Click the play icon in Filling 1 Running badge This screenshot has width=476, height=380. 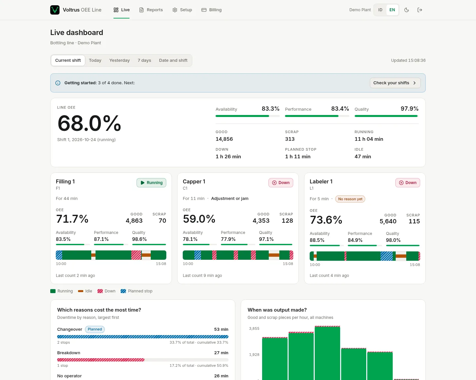142,183
